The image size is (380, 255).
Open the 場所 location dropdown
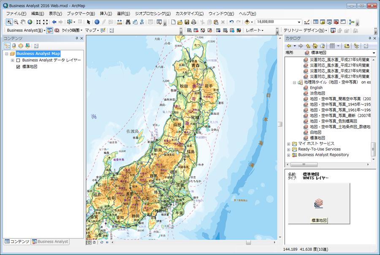(374, 53)
